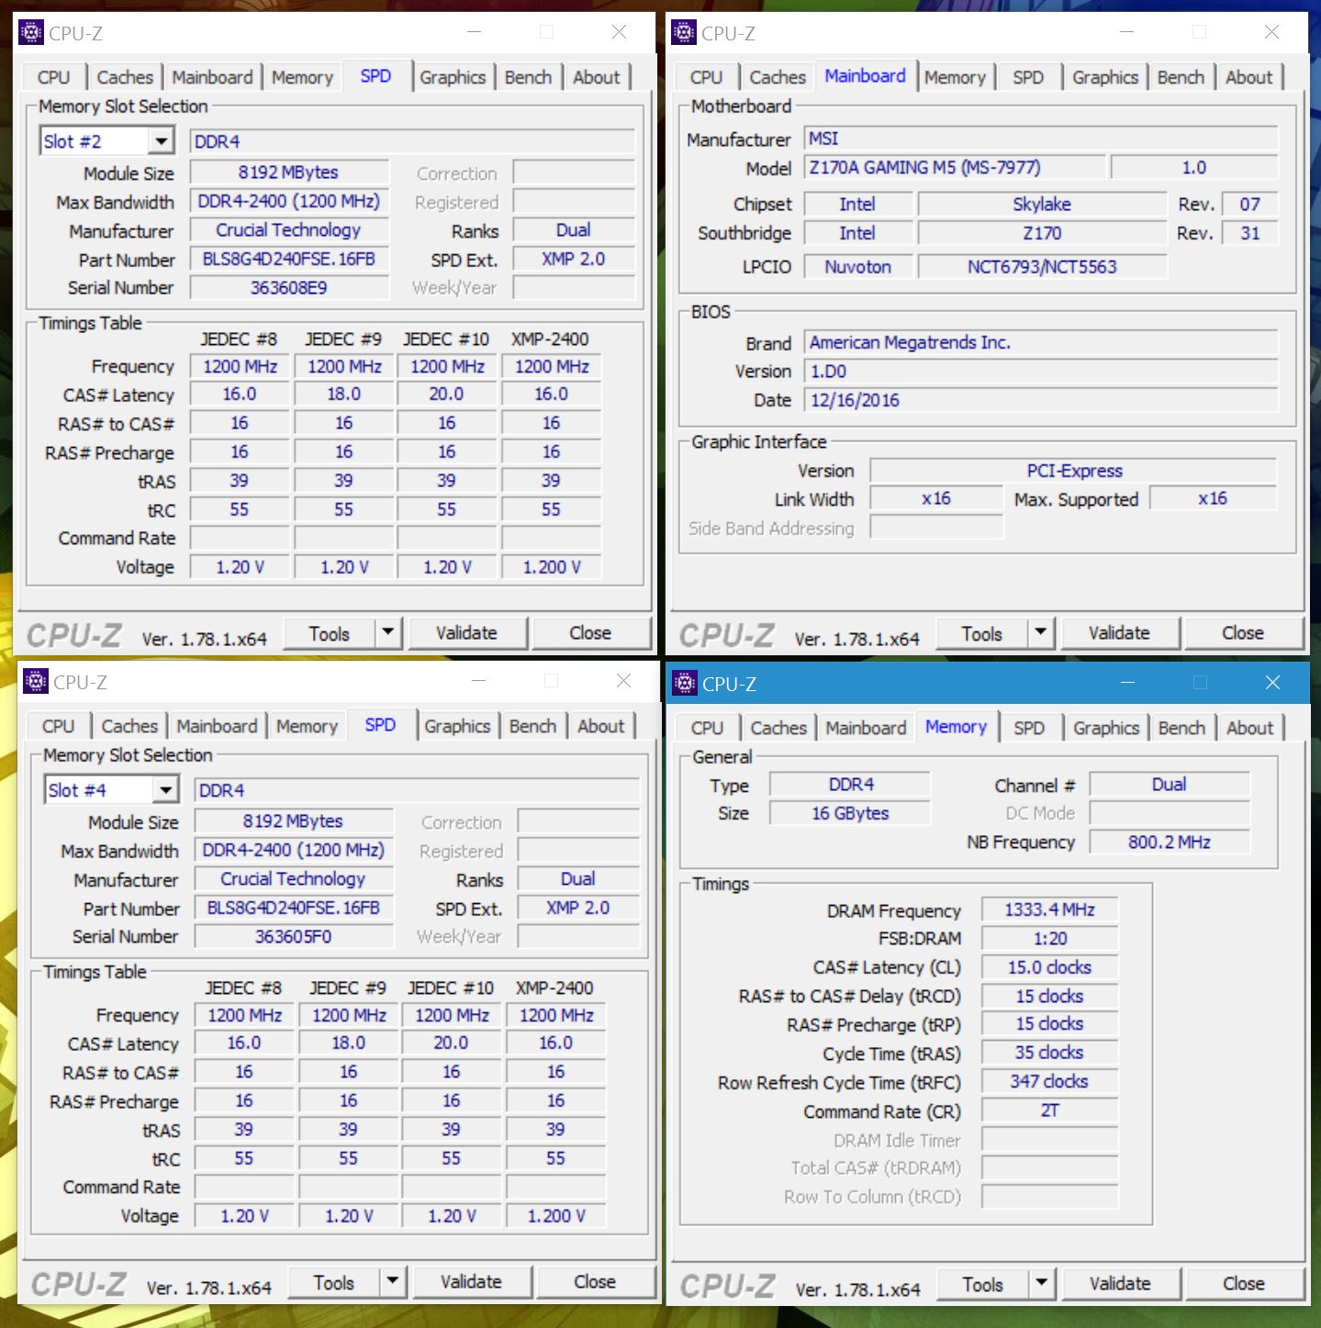
Task: Switch to the CPU tab in the Slot #2 window
Action: coord(53,77)
